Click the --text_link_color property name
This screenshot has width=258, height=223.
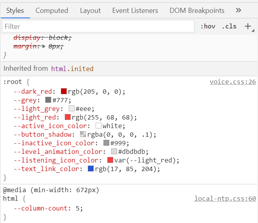(46, 169)
